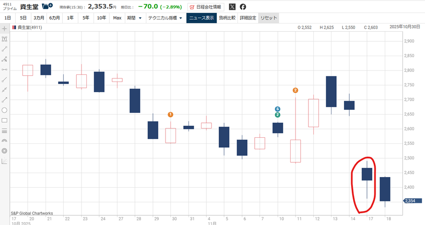The height and width of the screenshot is (225, 425).
Task: Switch to the 3カ月 time range
Action: (39, 18)
